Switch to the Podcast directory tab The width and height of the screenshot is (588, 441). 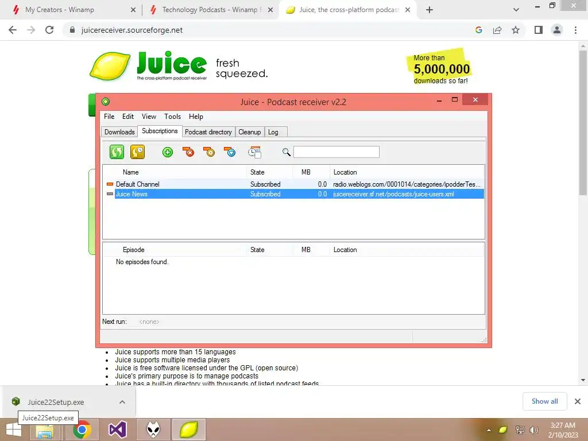coord(208,132)
